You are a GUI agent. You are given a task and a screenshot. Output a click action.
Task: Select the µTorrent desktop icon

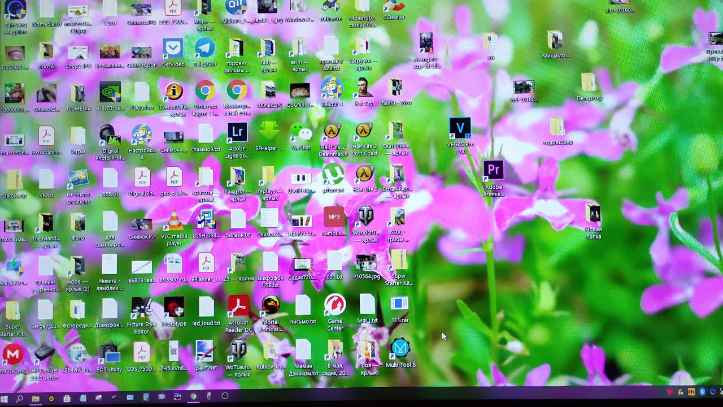point(333,174)
